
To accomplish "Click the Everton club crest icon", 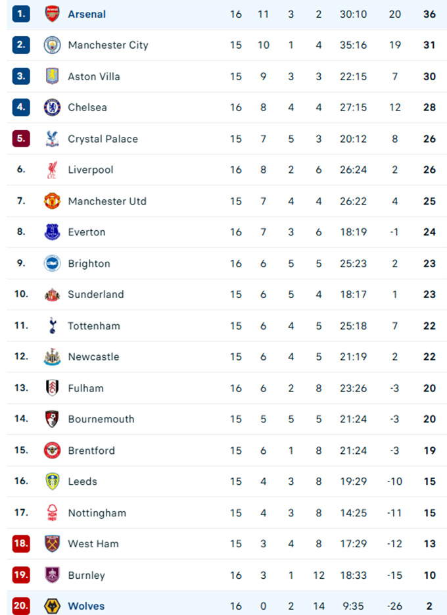I will [x=52, y=232].
